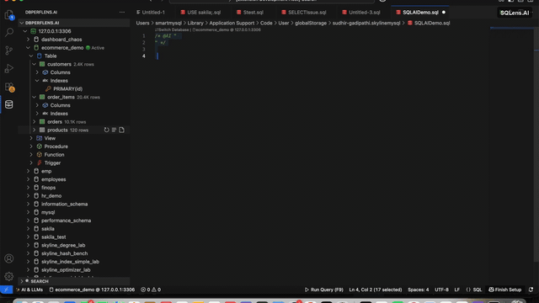Click UTF-8 encoding selector

coord(441,290)
